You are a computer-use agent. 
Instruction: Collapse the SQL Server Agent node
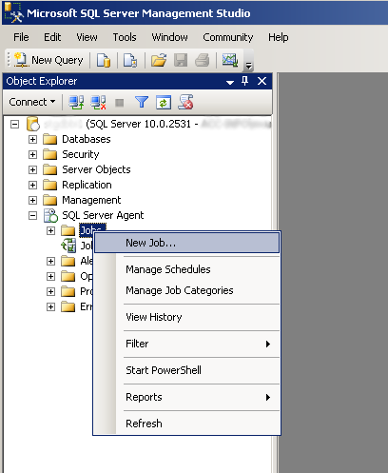tap(32, 216)
